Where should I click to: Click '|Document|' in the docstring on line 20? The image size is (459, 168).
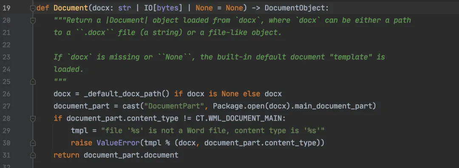[x=127, y=20]
